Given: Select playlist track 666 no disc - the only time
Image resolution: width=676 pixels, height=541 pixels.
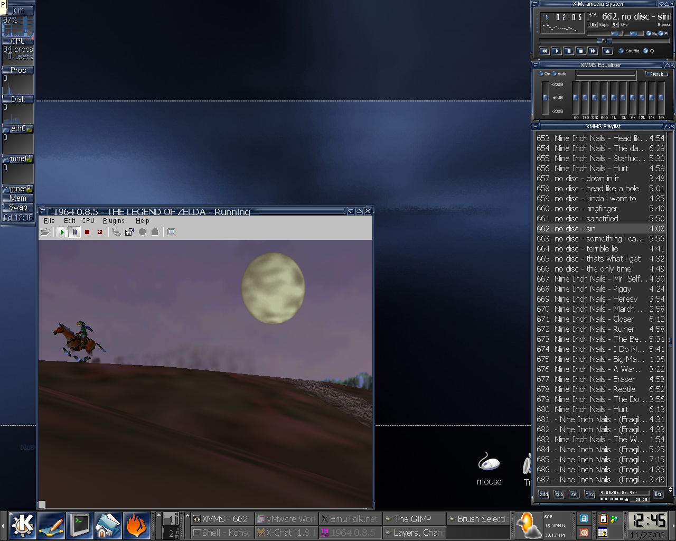Looking at the screenshot, I should coord(600,269).
